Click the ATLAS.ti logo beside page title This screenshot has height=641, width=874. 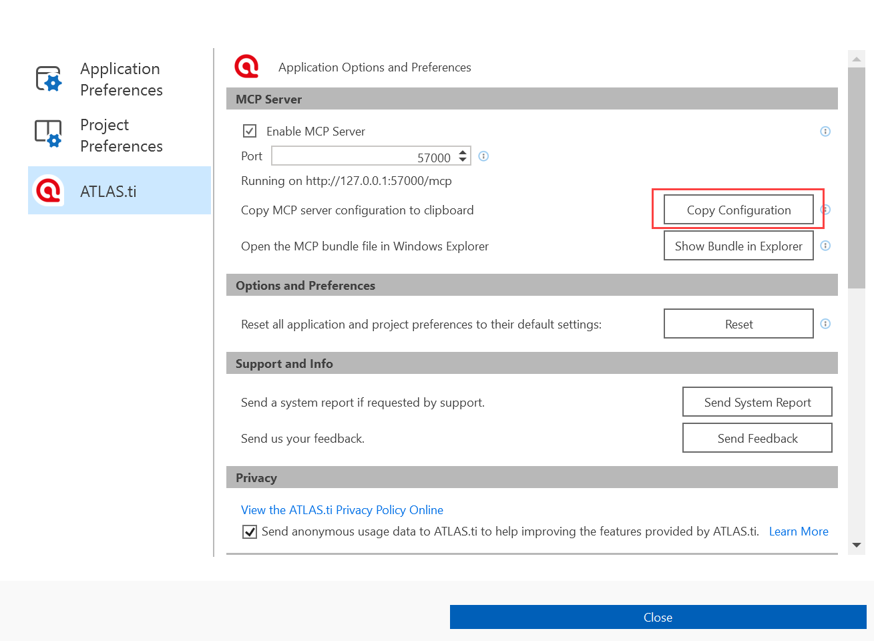click(x=246, y=66)
